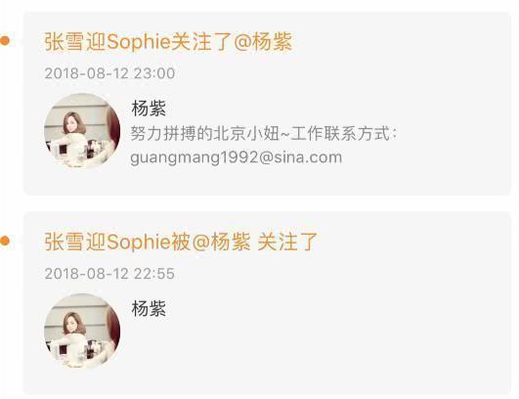519x399 pixels.
Task: Tap the @杨紫 mention in the 被@杨紫 headline
Action: [222, 242]
